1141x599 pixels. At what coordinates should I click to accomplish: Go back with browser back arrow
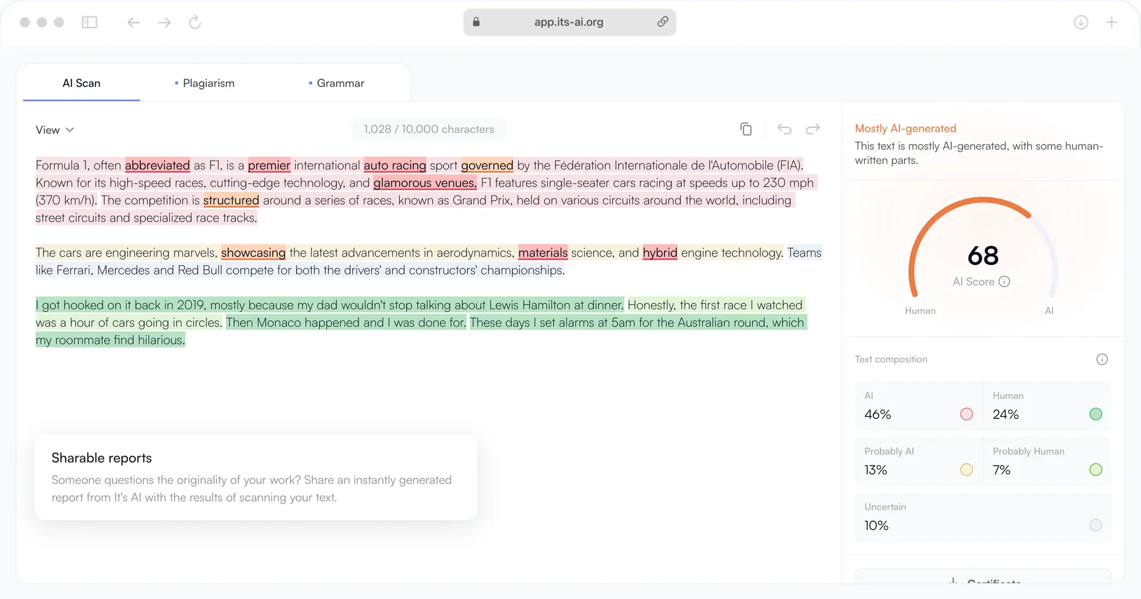(x=134, y=22)
